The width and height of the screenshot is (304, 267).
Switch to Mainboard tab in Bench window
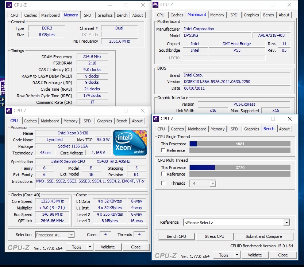[x=197, y=129]
